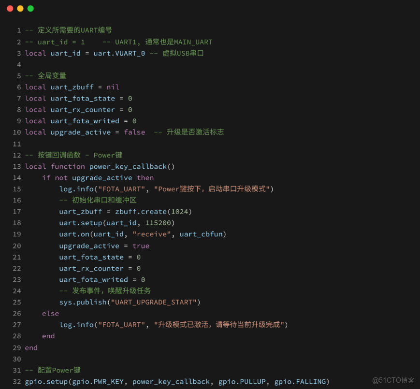Click 'true' value on line 20
The width and height of the screenshot is (420, 389).
[141, 246]
